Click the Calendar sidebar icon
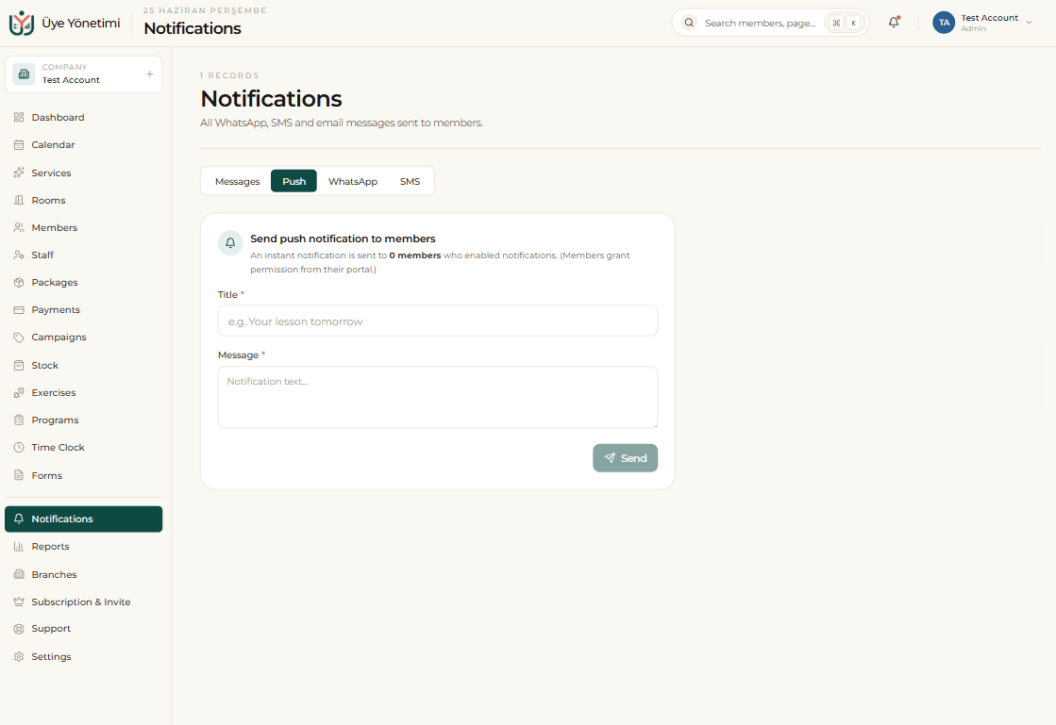 [19, 144]
